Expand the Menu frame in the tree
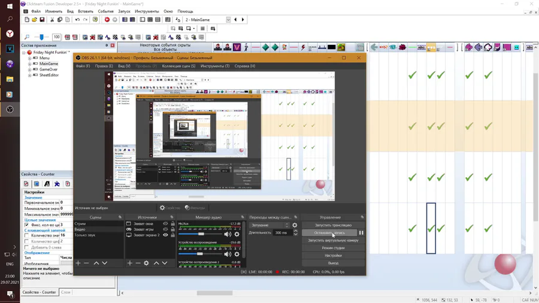Screen dimensions: 539x303 (29, 59)
